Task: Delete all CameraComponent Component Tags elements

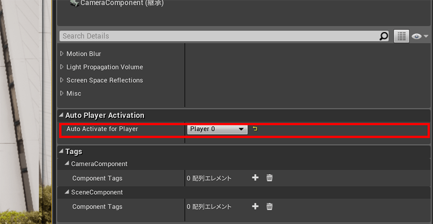Action: 269,178
